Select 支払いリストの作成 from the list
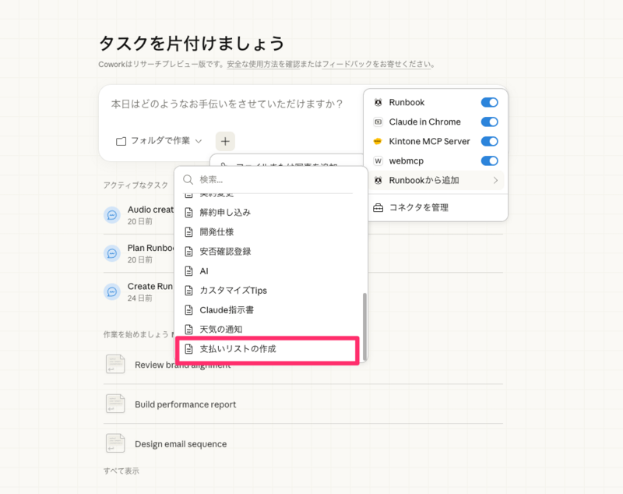The height and width of the screenshot is (494, 623). pos(238,349)
